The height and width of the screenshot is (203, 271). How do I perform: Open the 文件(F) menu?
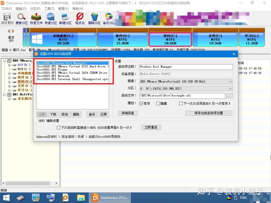point(7,9)
